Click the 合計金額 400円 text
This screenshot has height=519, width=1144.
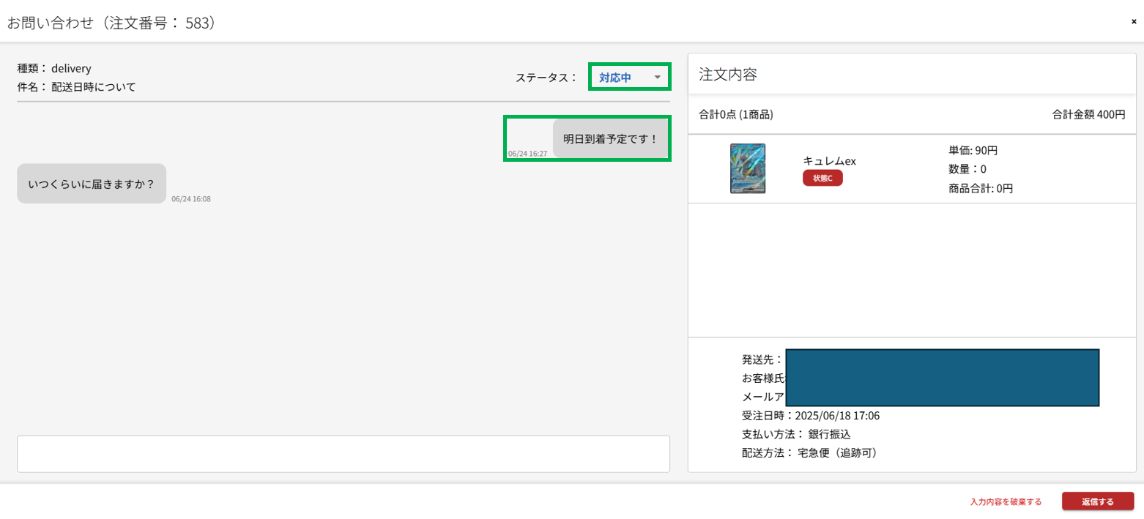pyautogui.click(x=1088, y=114)
